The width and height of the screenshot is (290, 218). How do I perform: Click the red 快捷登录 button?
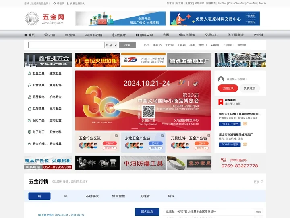pos(228,88)
